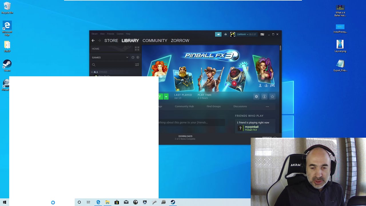Screen dimensions: 366x206
Task: Select the Export_Pinb... desktop file
Action: 340,66
